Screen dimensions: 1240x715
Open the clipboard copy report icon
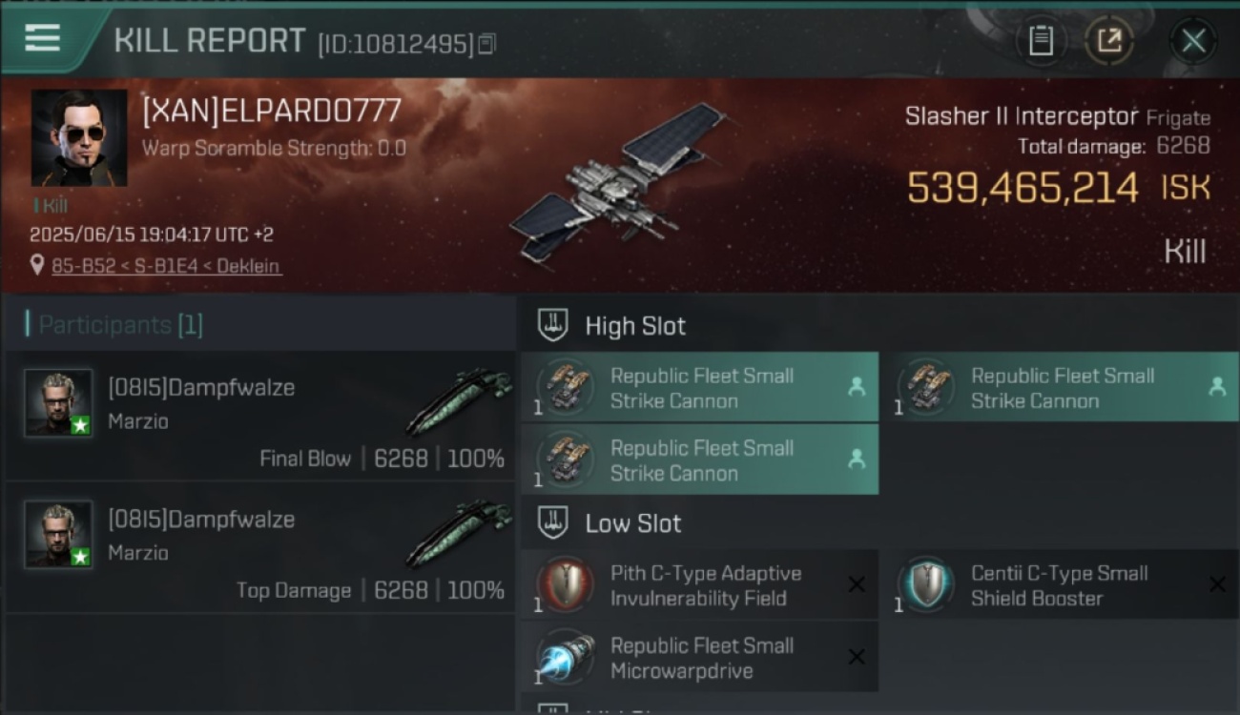pyautogui.click(x=1041, y=40)
